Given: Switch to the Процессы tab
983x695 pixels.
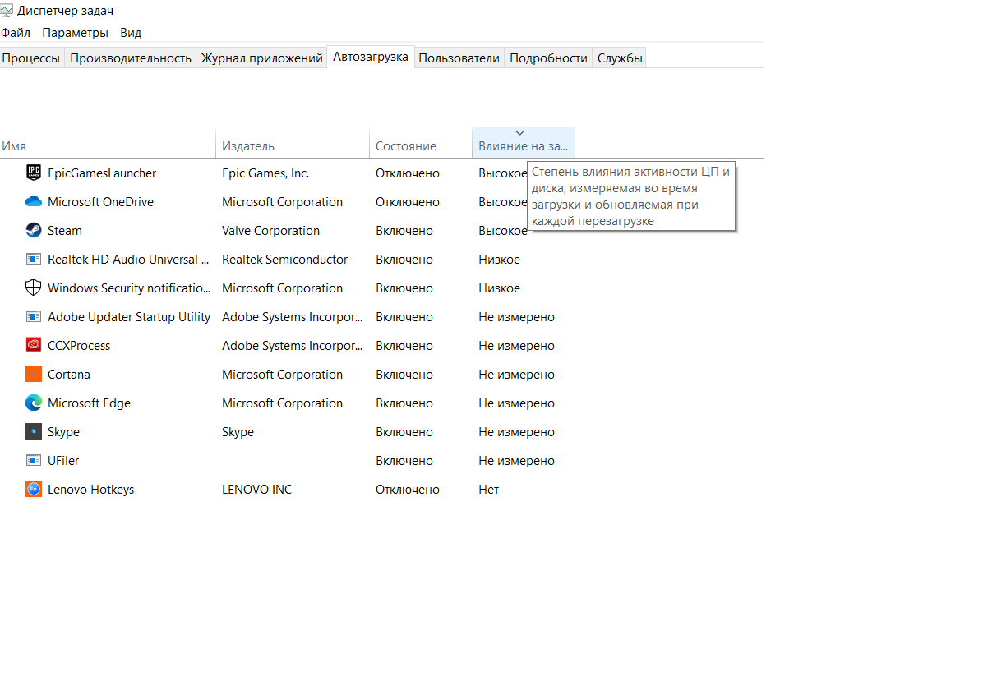Looking at the screenshot, I should tap(30, 58).
